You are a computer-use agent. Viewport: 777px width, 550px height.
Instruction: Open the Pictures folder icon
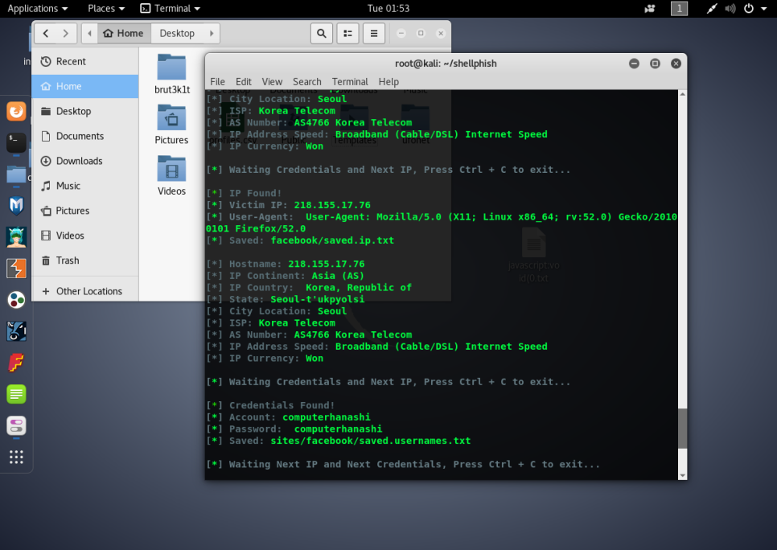point(171,125)
